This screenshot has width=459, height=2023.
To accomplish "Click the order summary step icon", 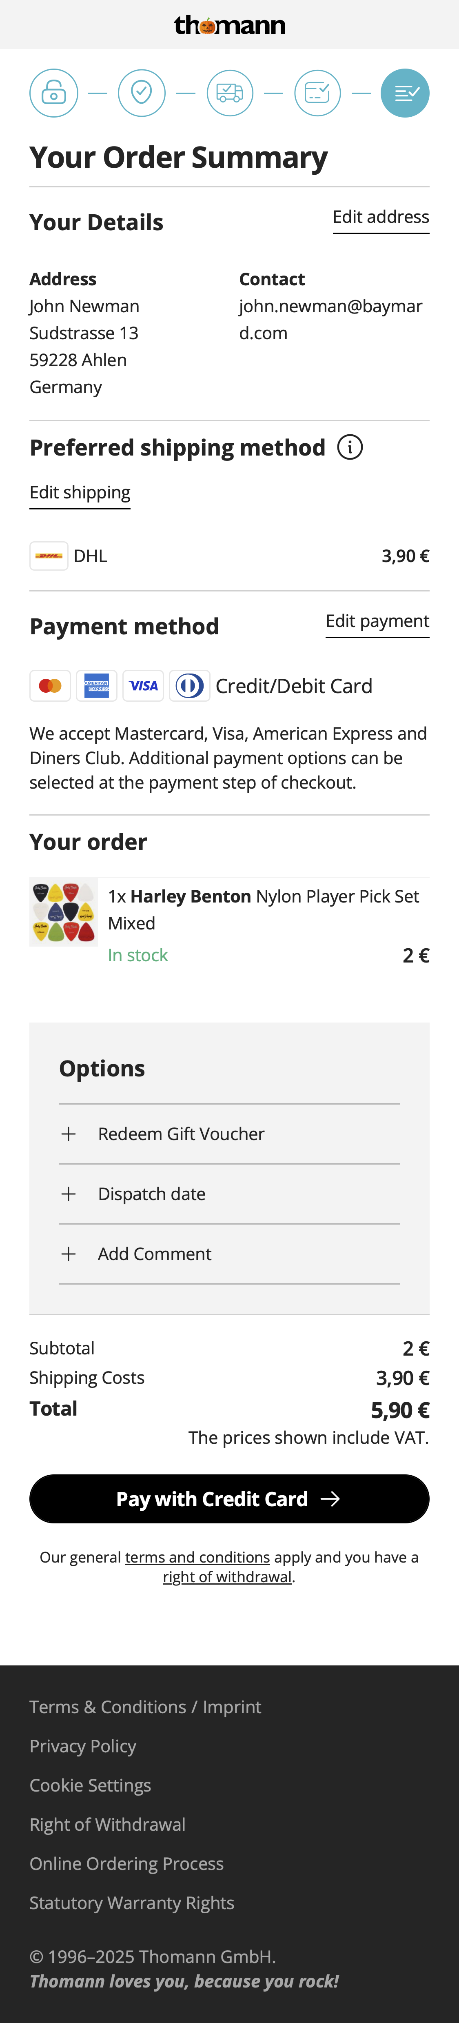I will (x=405, y=93).
